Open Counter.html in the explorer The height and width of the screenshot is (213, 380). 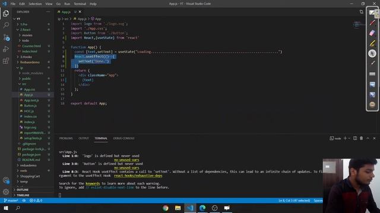coord(31,46)
